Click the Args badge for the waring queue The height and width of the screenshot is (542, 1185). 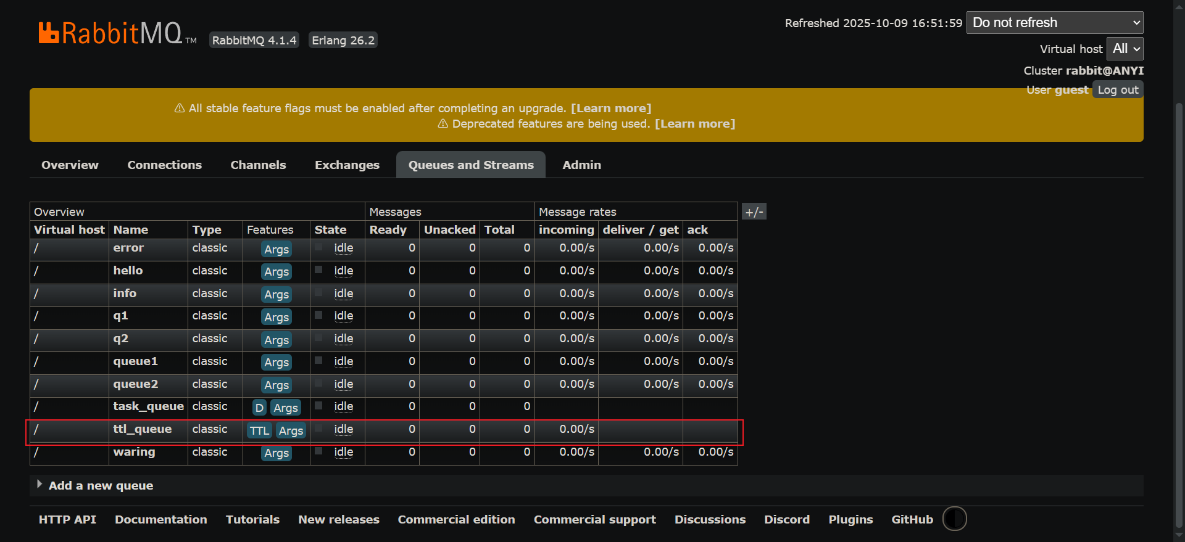276,453
